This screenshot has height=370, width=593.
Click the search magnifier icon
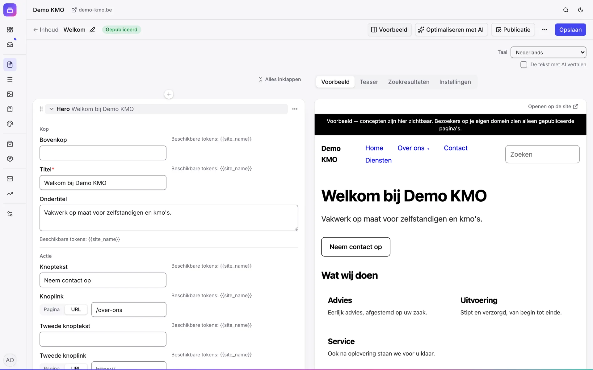[x=566, y=10]
